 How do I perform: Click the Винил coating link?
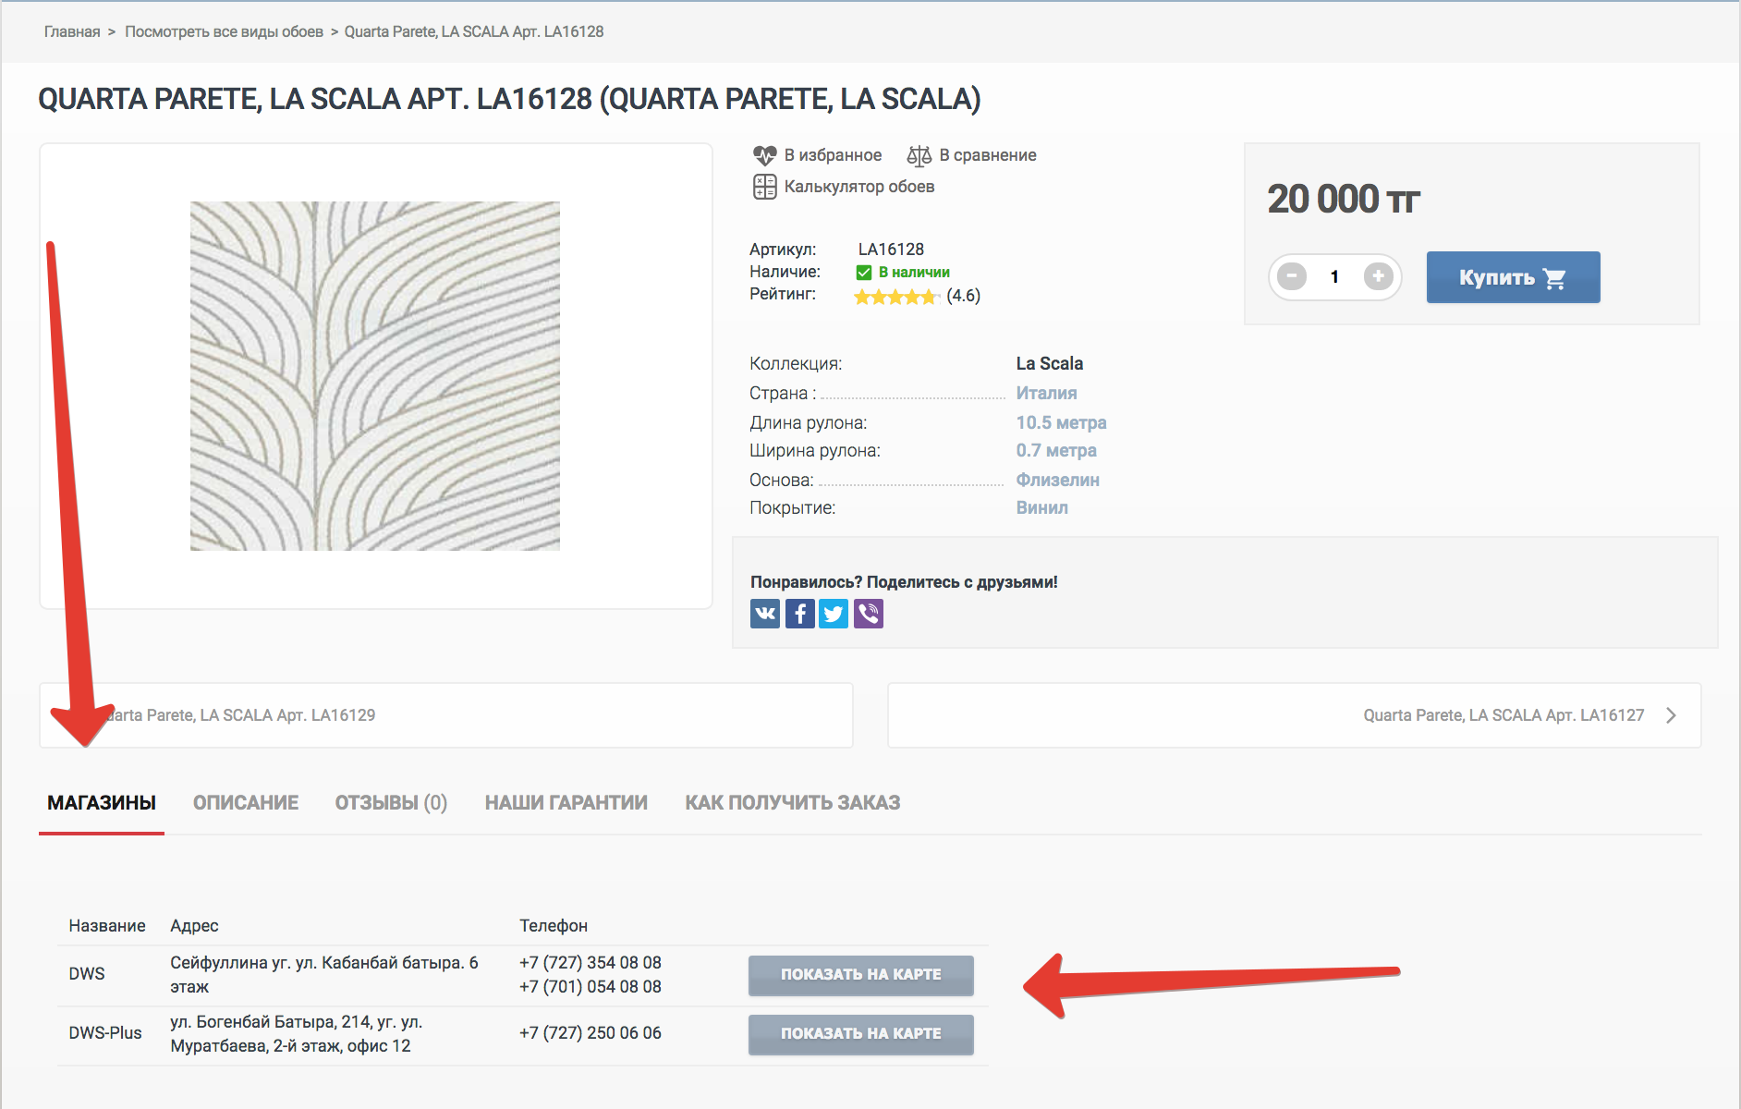(x=1041, y=507)
